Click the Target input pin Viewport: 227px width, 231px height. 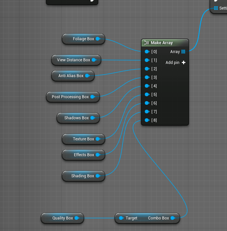click(x=121, y=218)
